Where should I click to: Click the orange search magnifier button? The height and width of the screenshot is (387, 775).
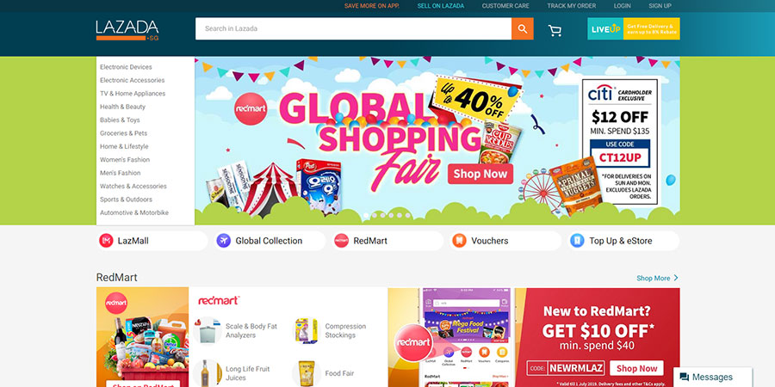point(523,28)
